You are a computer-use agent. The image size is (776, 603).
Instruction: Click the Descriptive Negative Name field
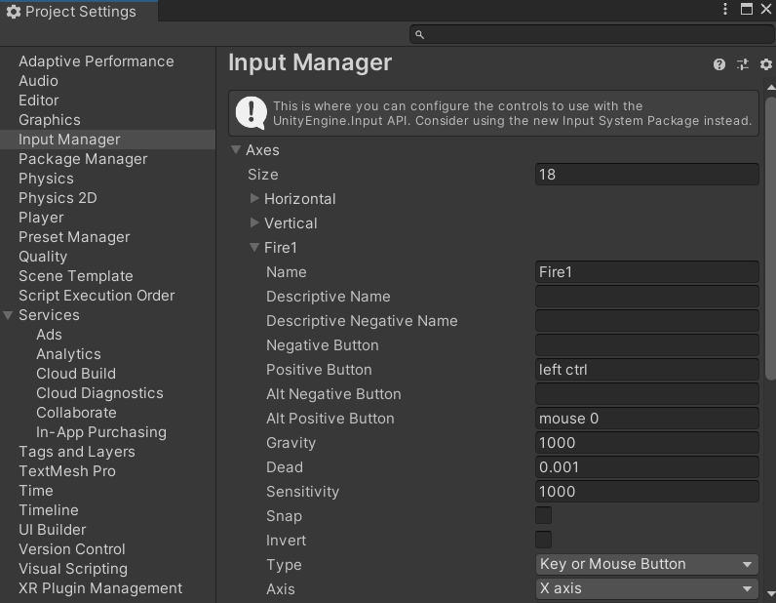coord(647,321)
